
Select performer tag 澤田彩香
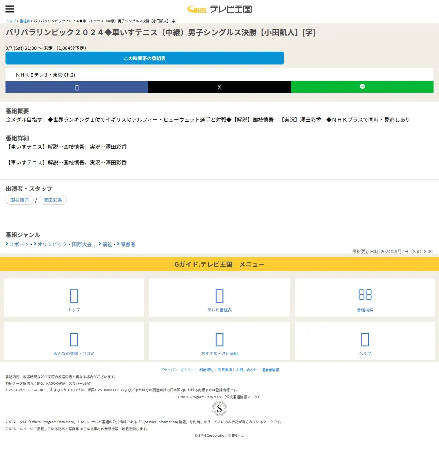[x=53, y=200]
